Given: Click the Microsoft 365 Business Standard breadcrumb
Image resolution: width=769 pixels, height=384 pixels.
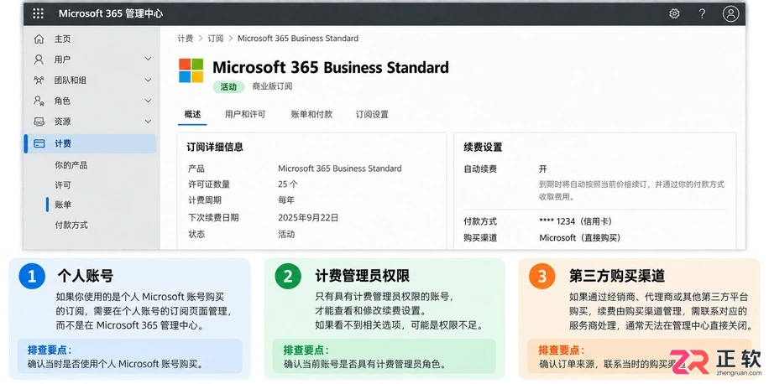Looking at the screenshot, I should pos(298,39).
